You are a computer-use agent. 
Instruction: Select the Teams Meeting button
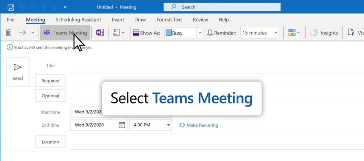click(65, 33)
